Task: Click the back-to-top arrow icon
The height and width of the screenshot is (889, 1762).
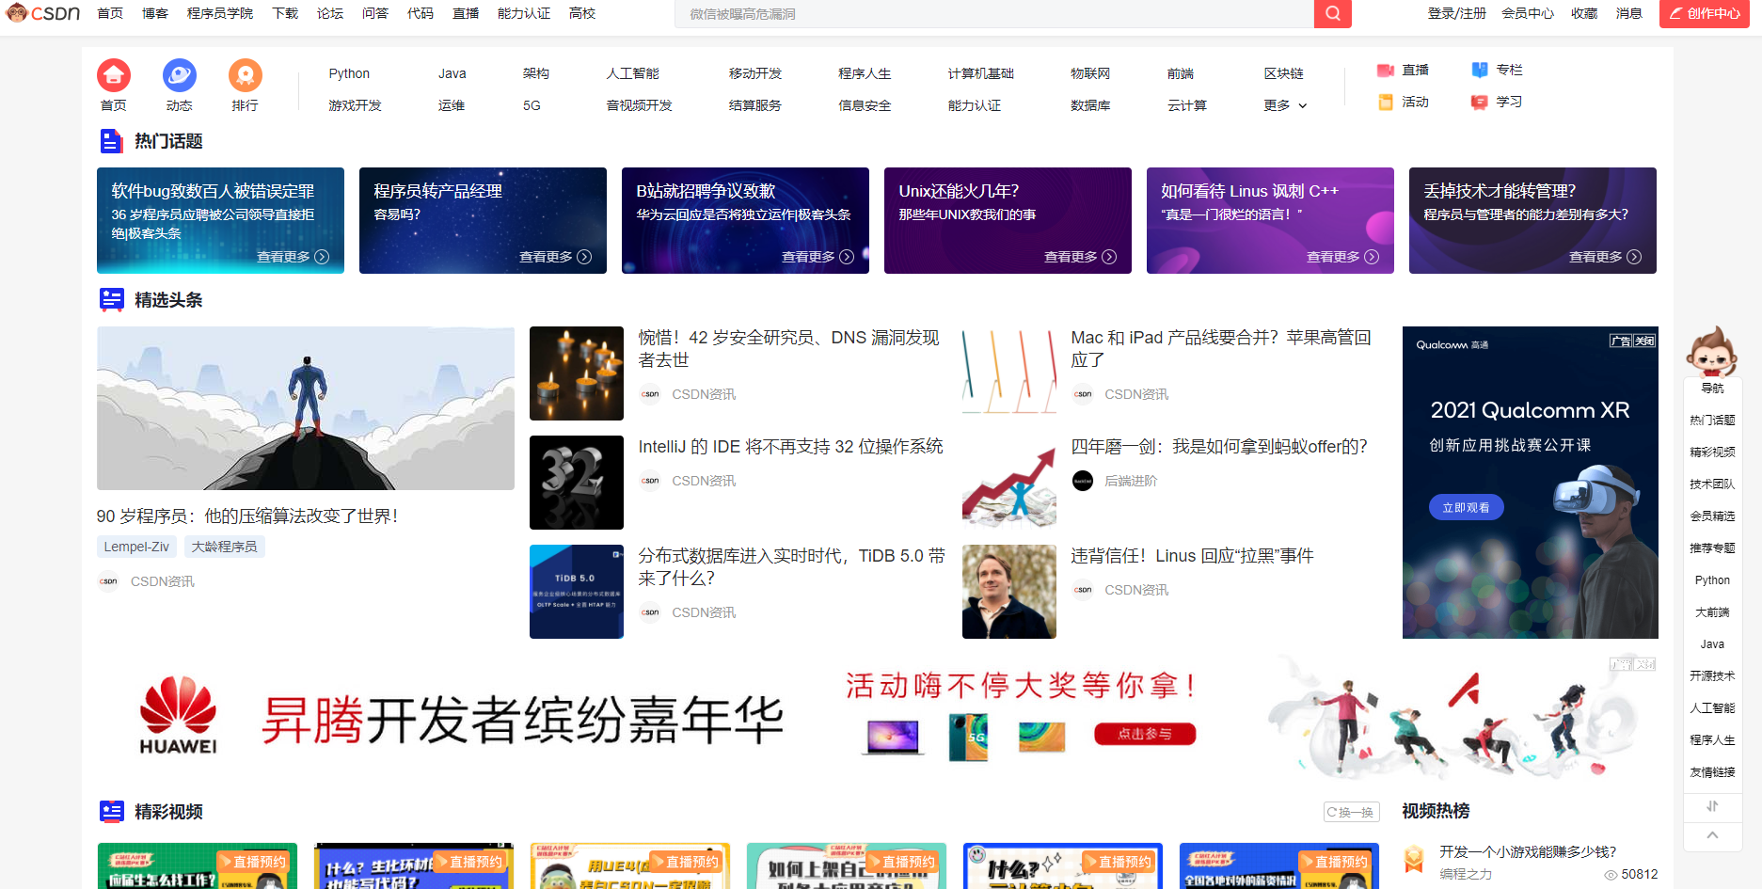Action: tap(1712, 835)
